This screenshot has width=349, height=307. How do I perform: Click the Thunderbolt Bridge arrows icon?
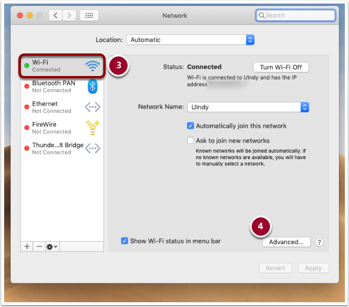pyautogui.click(x=93, y=148)
